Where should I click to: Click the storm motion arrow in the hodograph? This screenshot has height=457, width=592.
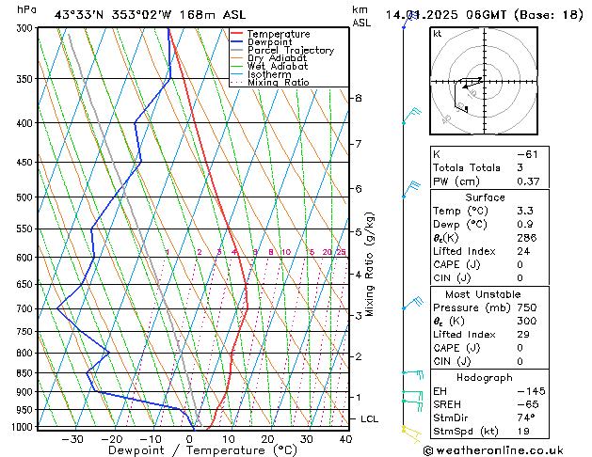pos(472,86)
